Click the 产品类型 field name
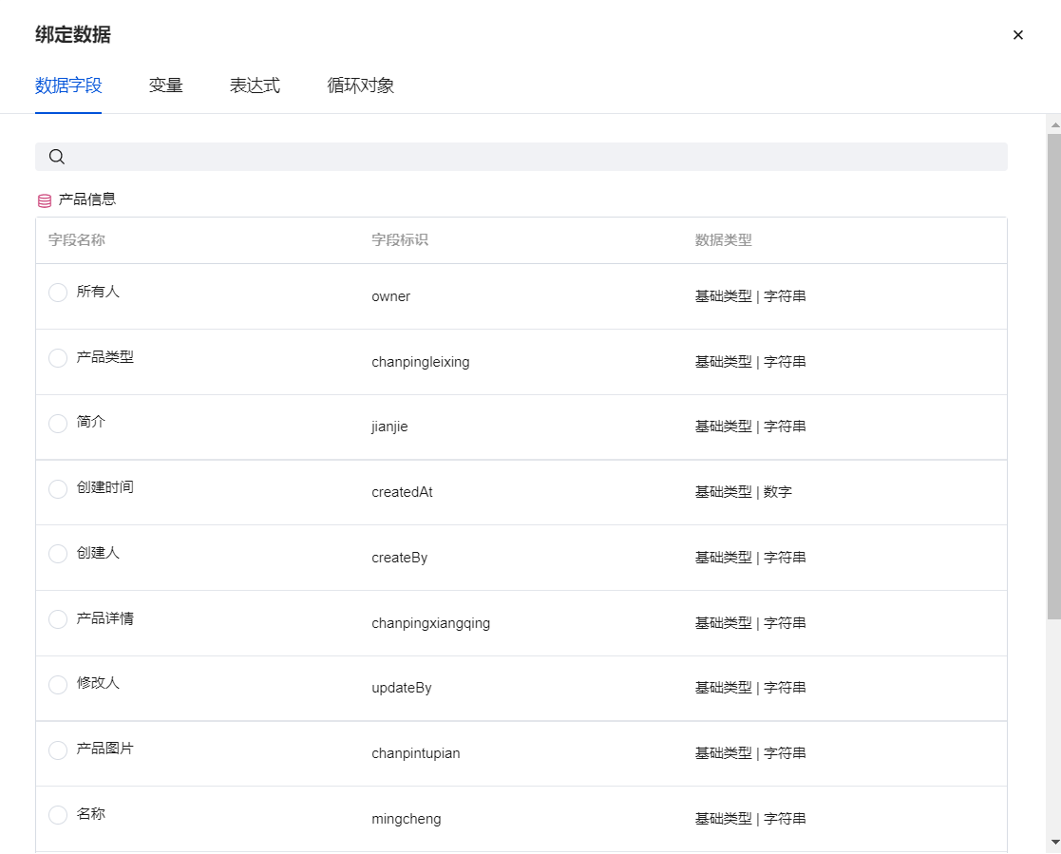Viewport: 1061px width, 854px height. pos(104,356)
